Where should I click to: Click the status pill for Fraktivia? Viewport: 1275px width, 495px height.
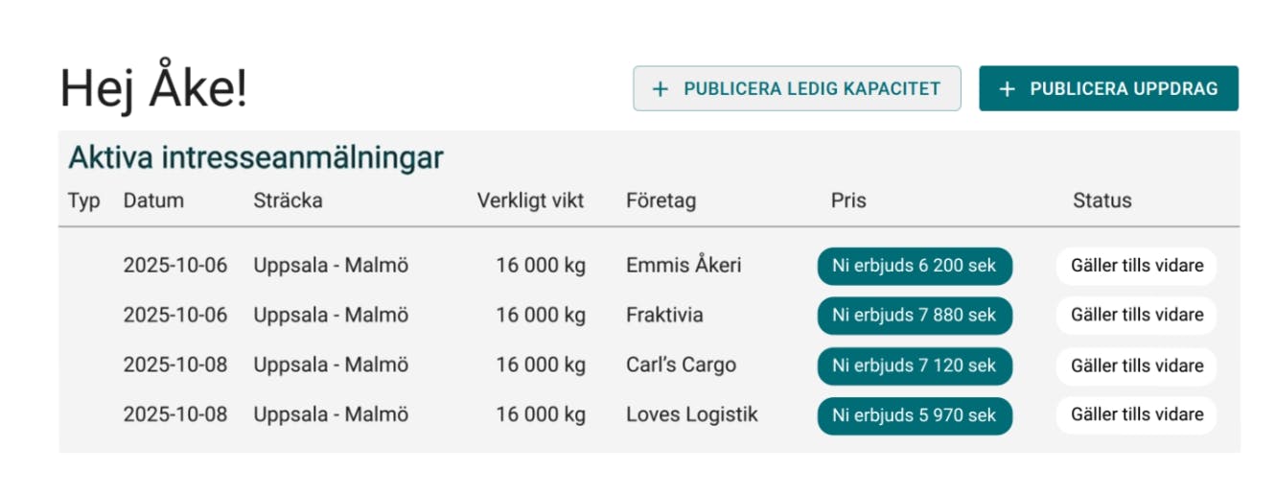pyautogui.click(x=1136, y=316)
